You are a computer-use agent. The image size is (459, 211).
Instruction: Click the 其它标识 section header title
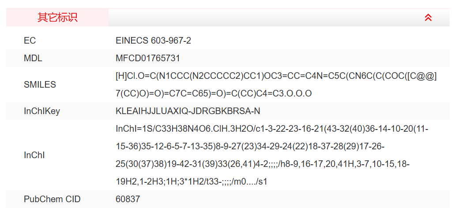(x=57, y=18)
